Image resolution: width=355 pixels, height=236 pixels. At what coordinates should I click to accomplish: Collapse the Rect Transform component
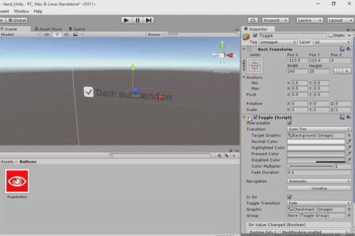[244, 49]
